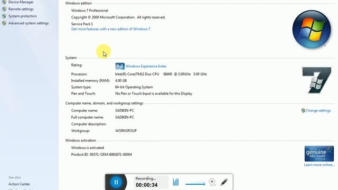Click the 64-bit Operating System text
Viewport: 338px width, 190px height.
point(134,87)
